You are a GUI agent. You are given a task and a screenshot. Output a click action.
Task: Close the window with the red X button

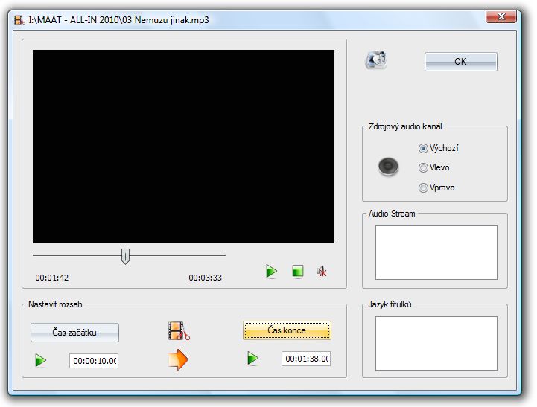tap(501, 16)
